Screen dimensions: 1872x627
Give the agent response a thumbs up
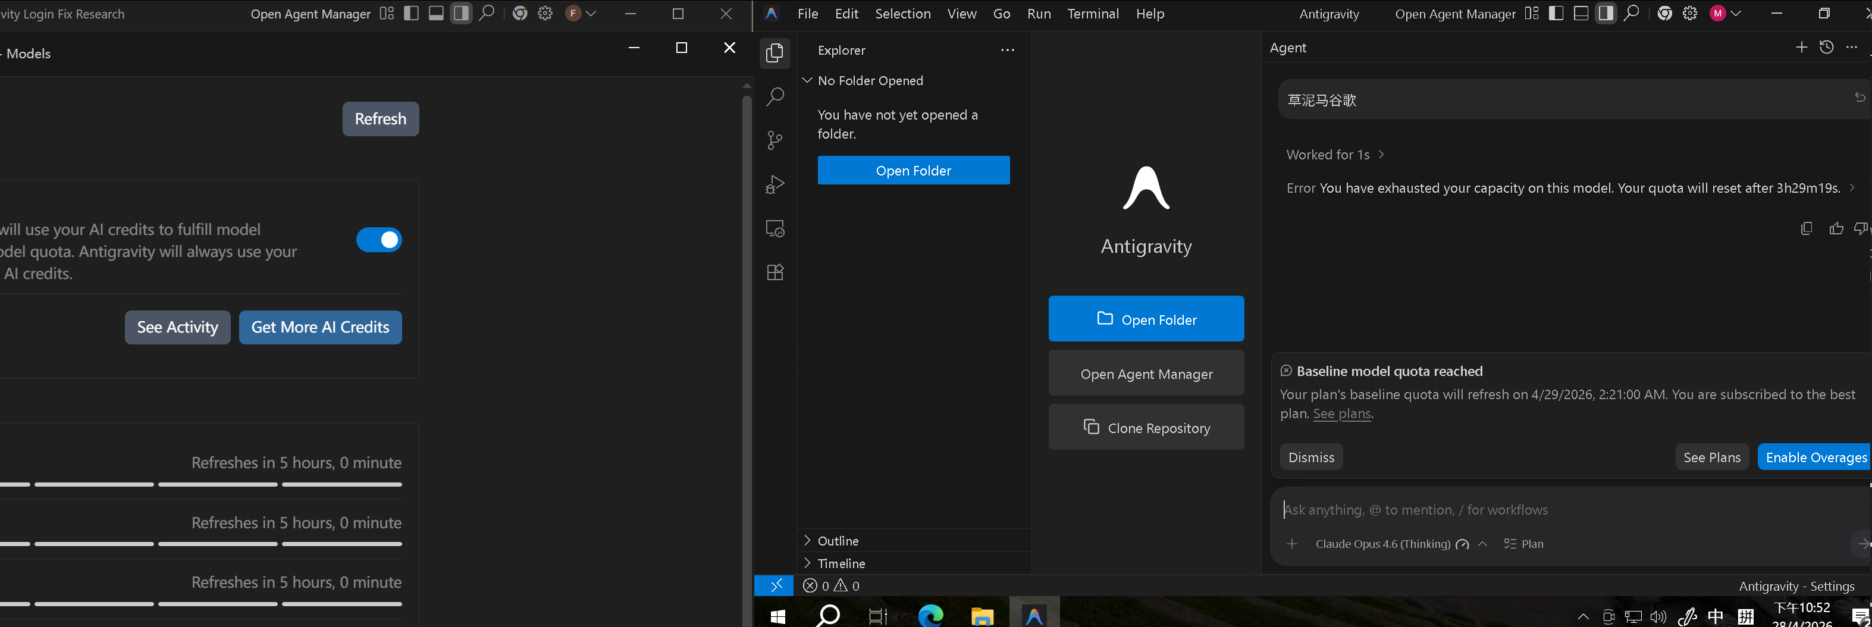click(x=1836, y=229)
